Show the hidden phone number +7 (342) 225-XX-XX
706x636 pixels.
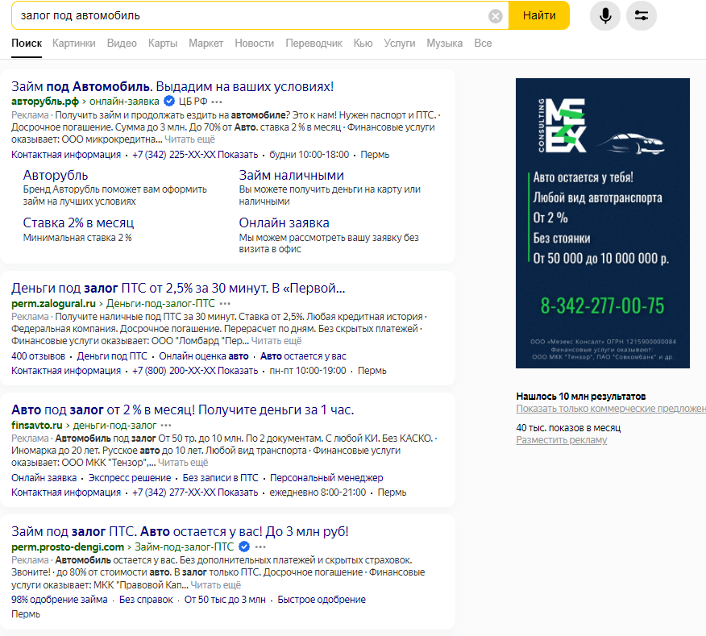tap(195, 155)
